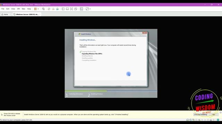Click the Expanding Windows files step
222x124 pixels.
[x=92, y=54]
